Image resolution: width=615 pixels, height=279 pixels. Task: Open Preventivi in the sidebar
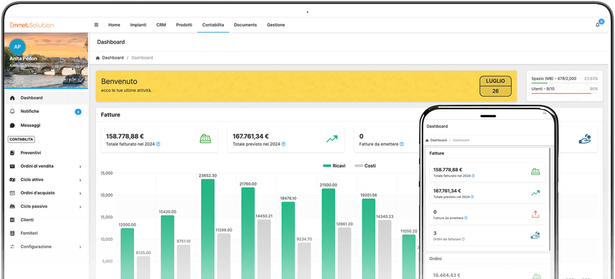pyautogui.click(x=31, y=153)
